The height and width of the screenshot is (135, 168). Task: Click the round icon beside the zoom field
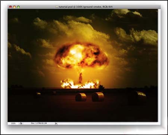click(x=21, y=123)
